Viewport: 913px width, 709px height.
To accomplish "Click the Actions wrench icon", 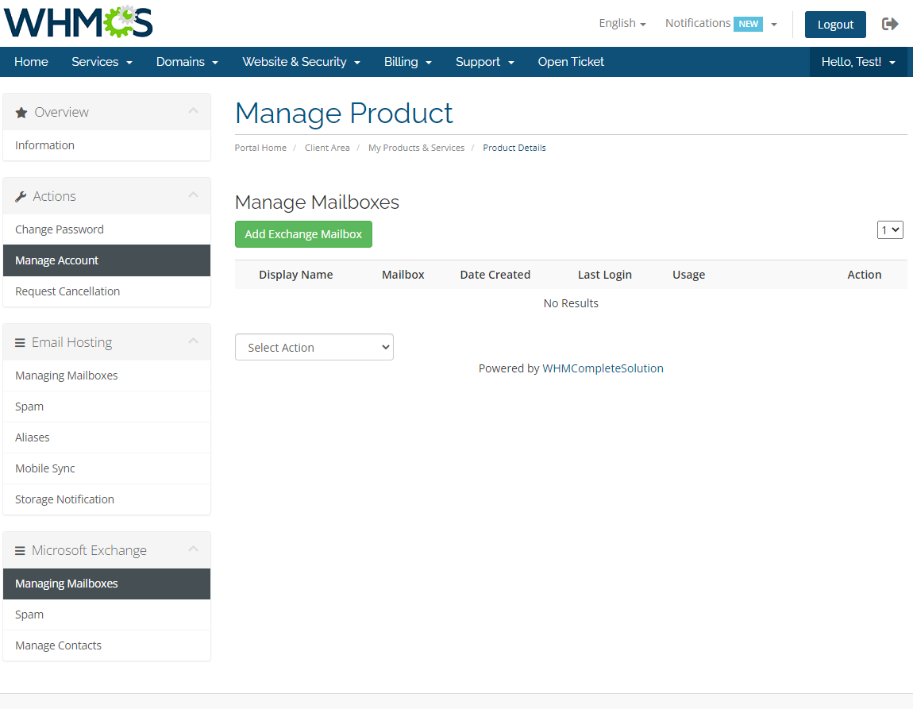I will pos(21,197).
